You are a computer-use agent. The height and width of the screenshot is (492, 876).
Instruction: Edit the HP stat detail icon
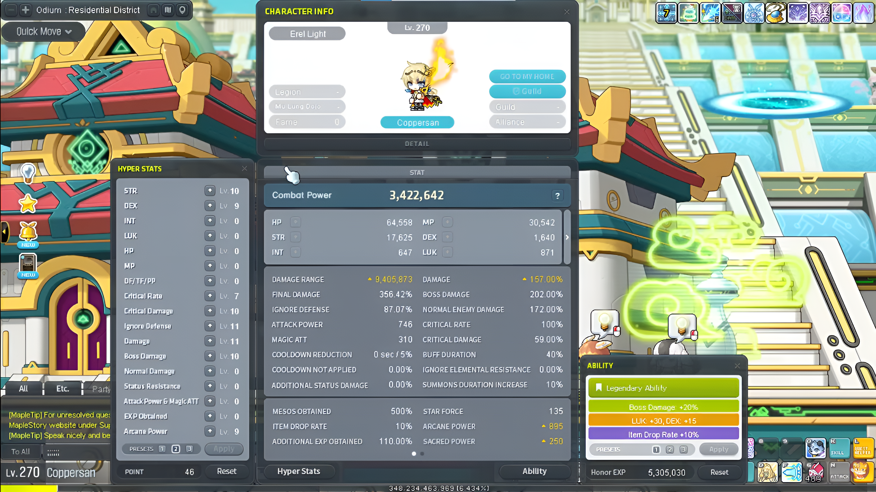296,222
